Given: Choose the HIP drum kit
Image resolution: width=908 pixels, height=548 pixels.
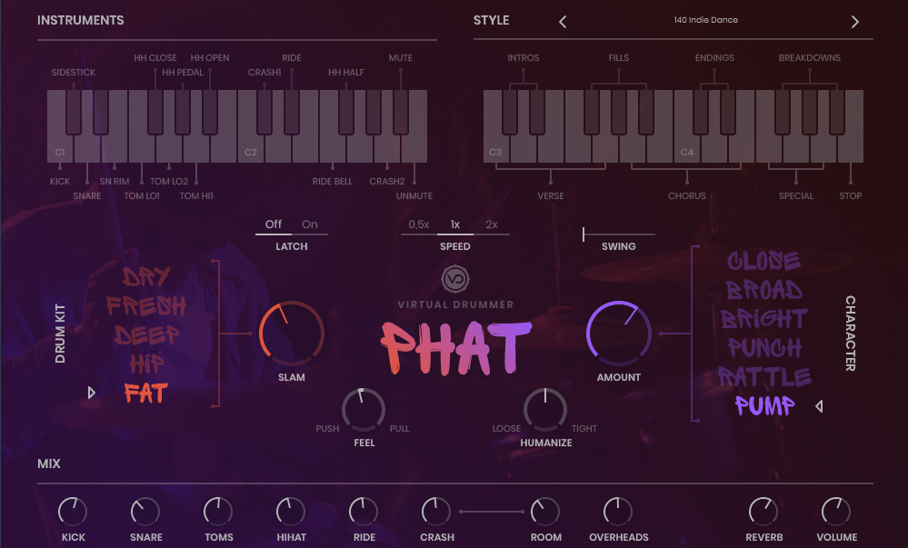Looking at the screenshot, I should click(x=146, y=364).
